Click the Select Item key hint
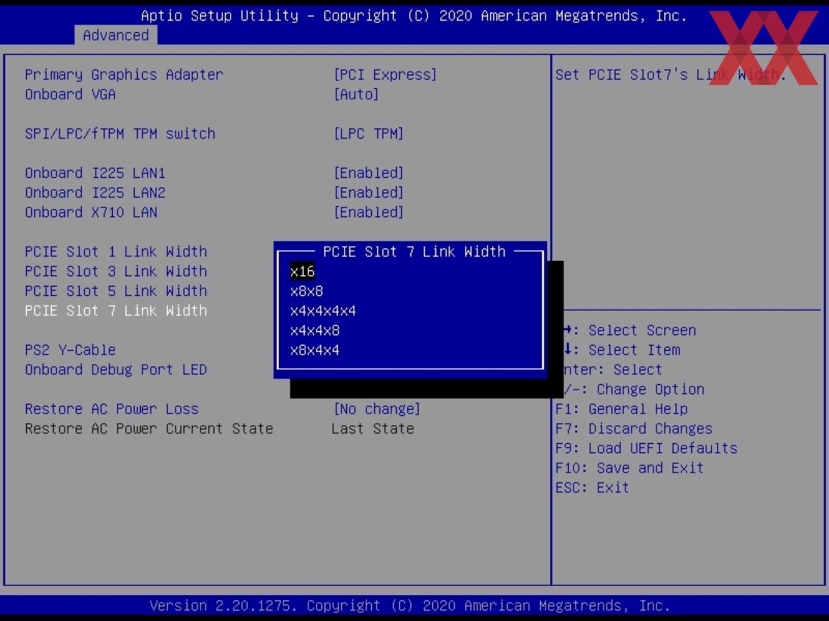The image size is (829, 621). [622, 350]
